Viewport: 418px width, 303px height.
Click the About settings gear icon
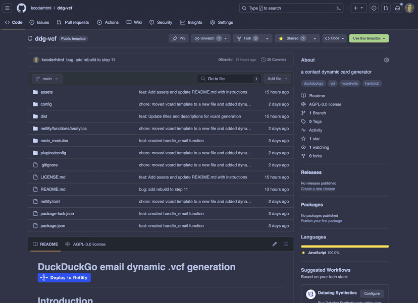[x=386, y=60]
